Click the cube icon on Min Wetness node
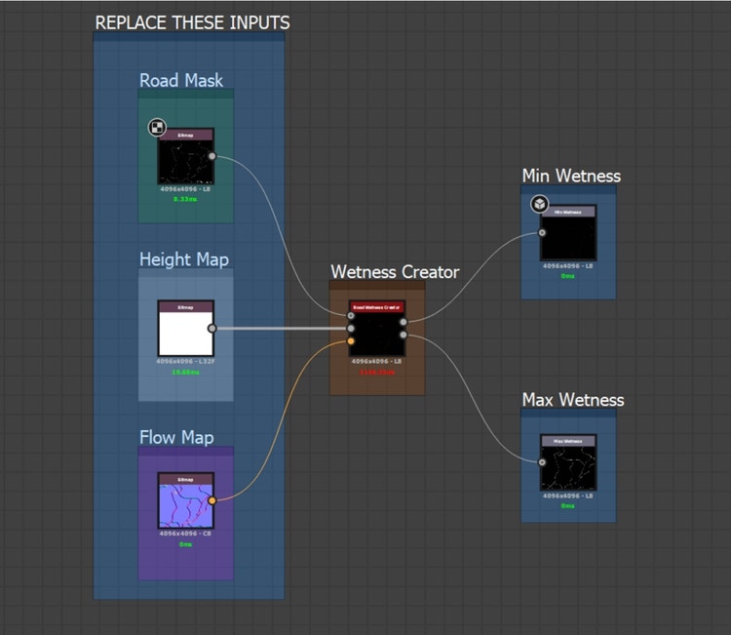The width and height of the screenshot is (731, 635). pos(539,204)
